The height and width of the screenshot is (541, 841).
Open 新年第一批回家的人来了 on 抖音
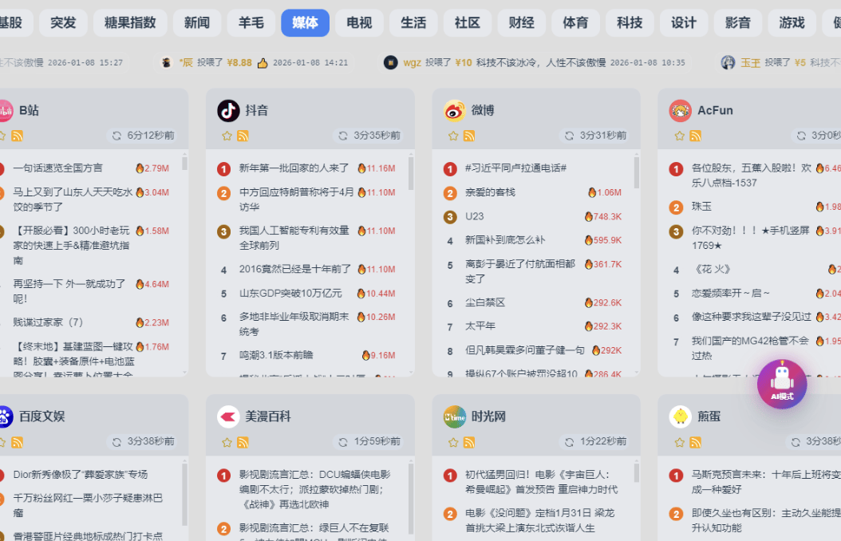[294, 168]
